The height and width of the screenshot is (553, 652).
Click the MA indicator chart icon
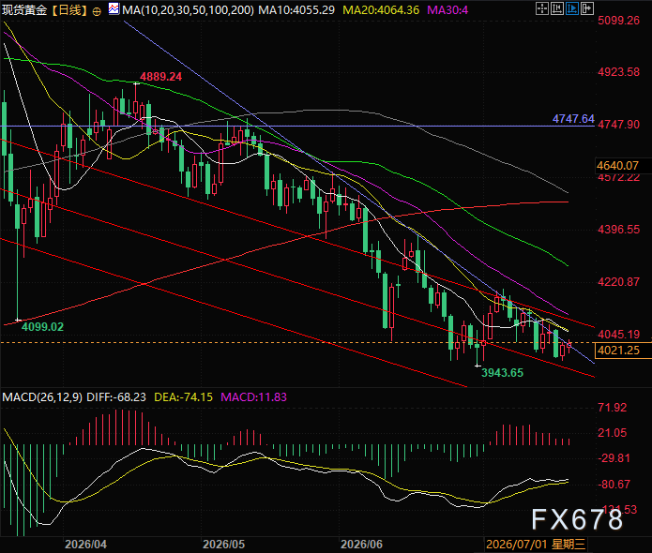click(x=114, y=8)
